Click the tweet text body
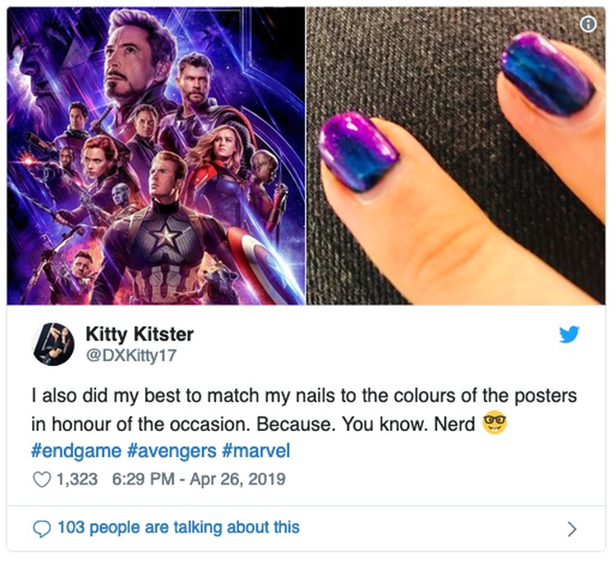Screen dimensions: 616x564 point(304,410)
